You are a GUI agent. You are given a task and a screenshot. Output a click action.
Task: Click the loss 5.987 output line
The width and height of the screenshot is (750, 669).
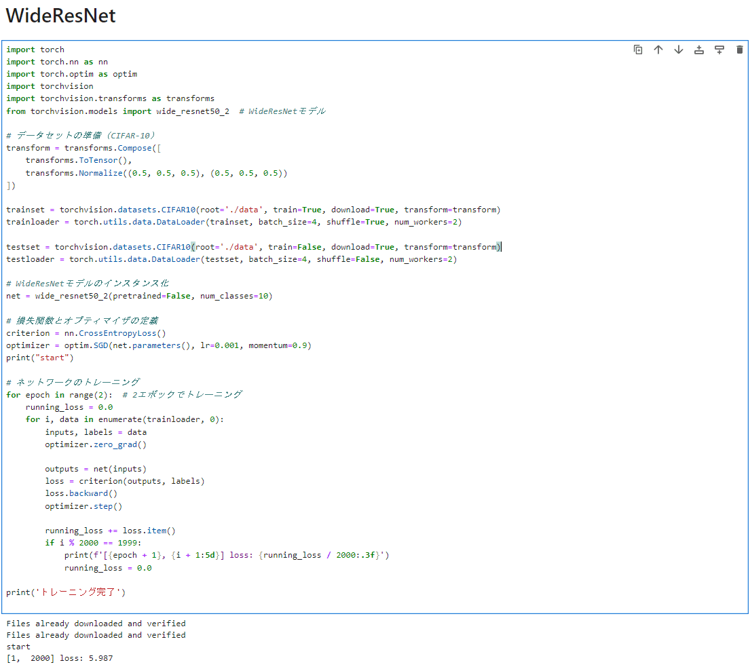pyautogui.click(x=58, y=657)
